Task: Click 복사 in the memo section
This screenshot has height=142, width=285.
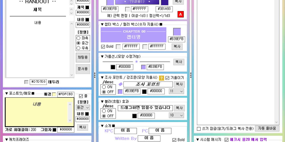Action: click(83, 127)
